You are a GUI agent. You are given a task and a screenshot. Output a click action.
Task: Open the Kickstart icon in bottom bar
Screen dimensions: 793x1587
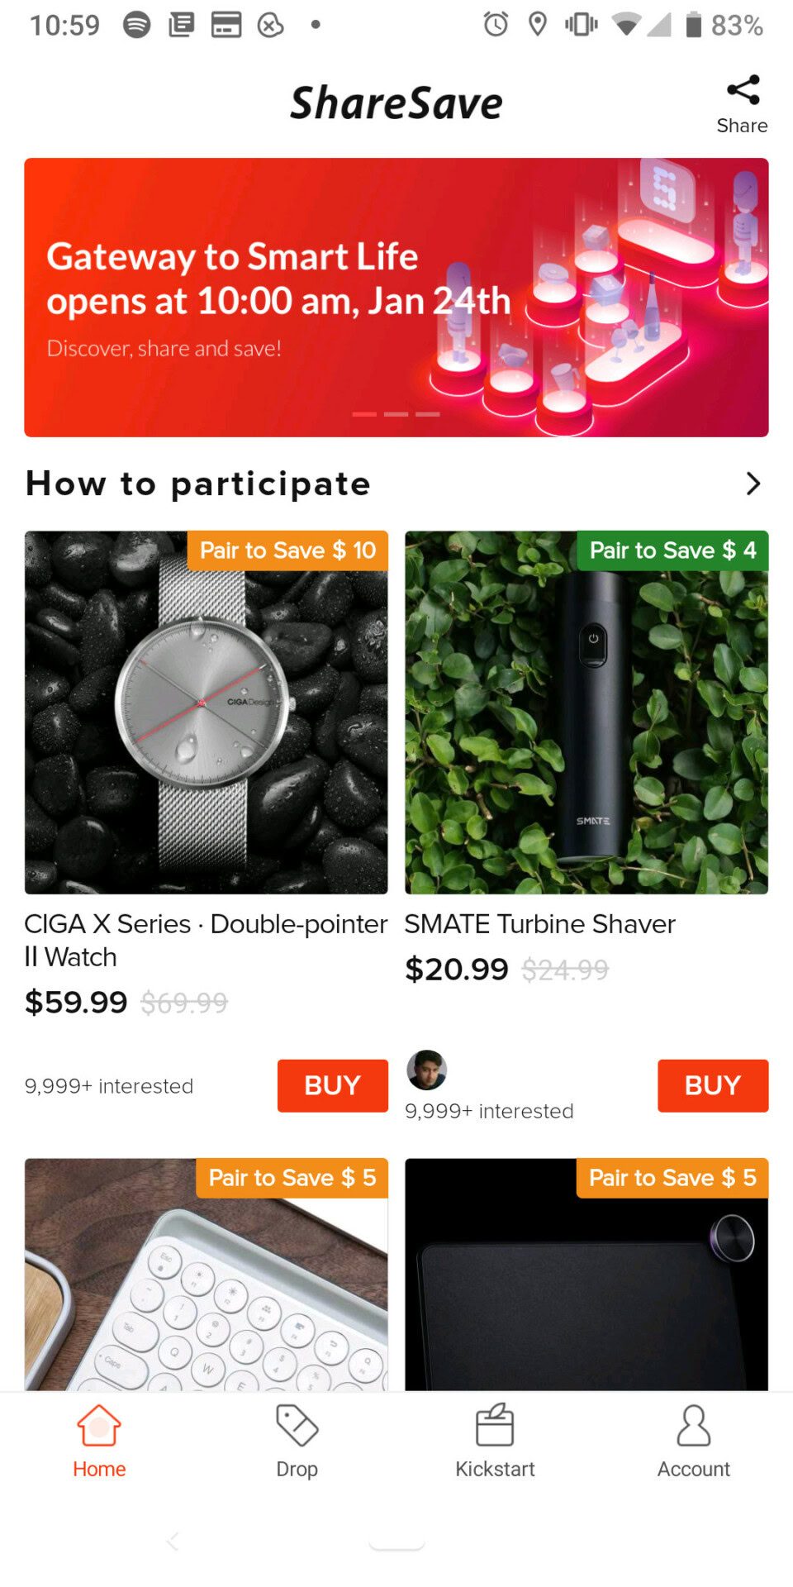pyautogui.click(x=495, y=1426)
